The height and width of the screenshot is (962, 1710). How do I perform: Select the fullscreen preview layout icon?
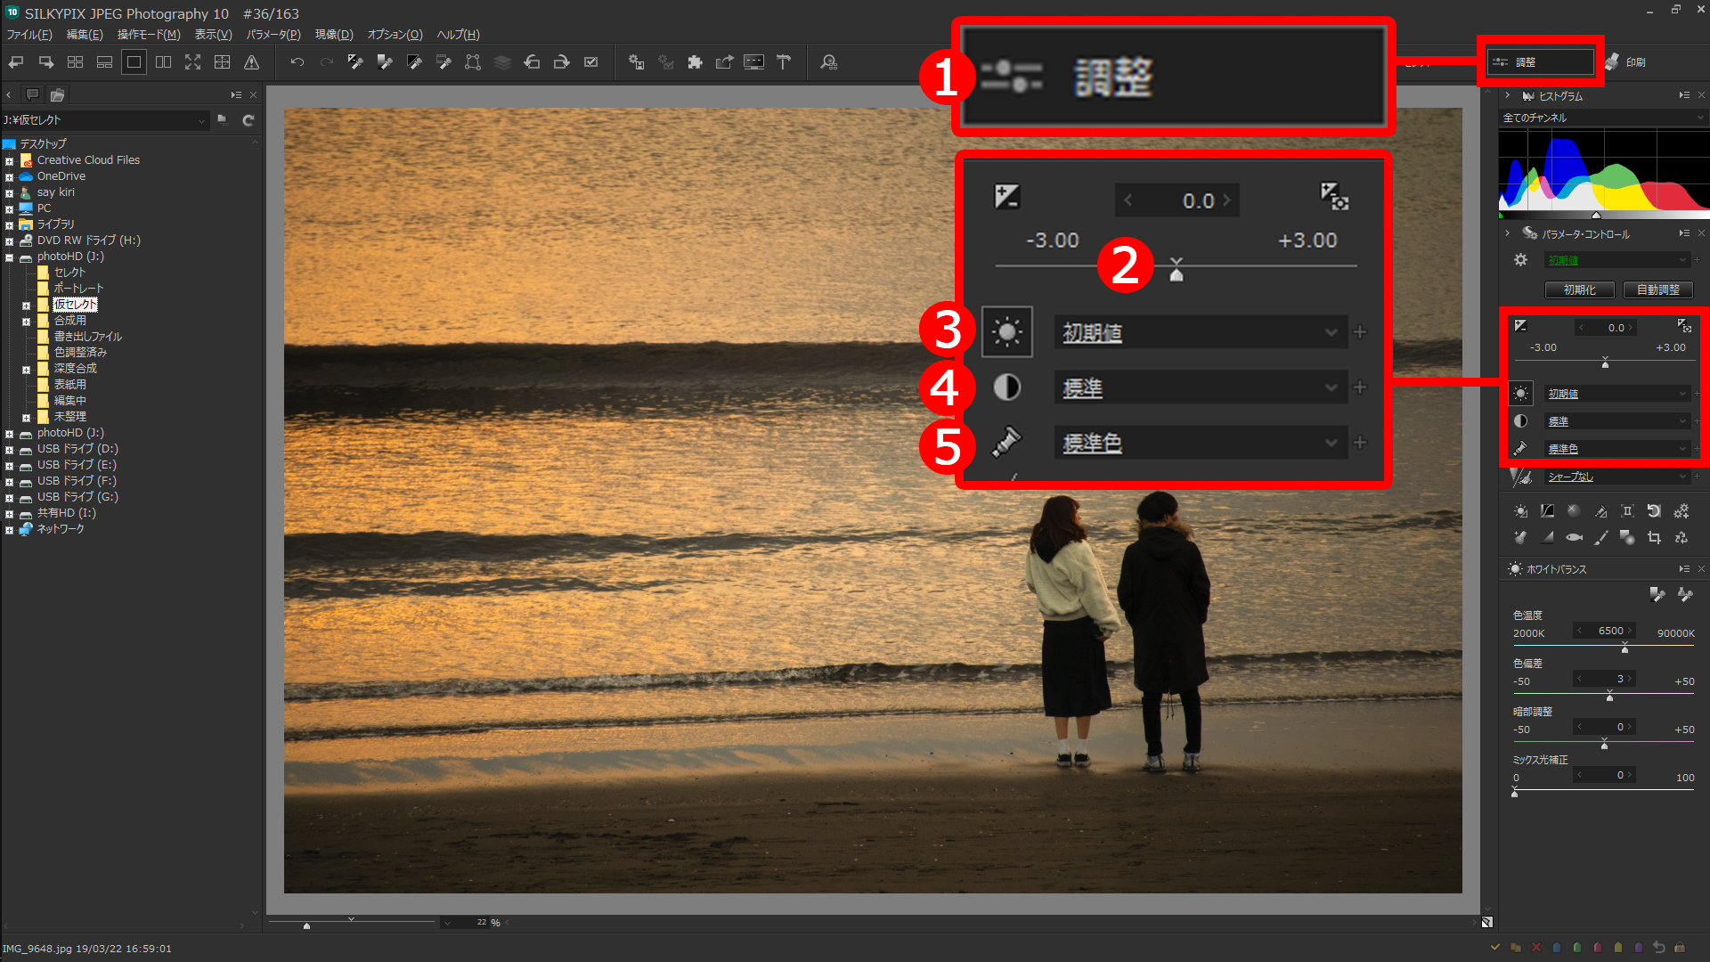point(193,62)
